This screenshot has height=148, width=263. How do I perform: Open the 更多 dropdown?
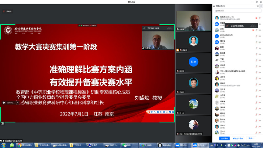251,138
